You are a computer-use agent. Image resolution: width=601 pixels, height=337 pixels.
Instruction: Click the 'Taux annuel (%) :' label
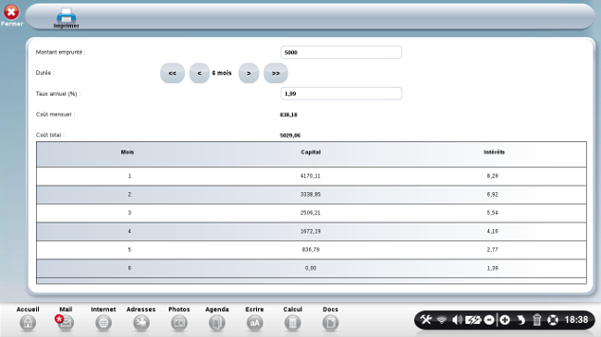coord(58,94)
